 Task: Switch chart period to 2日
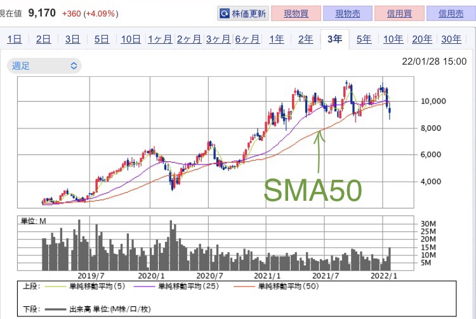coord(43,39)
